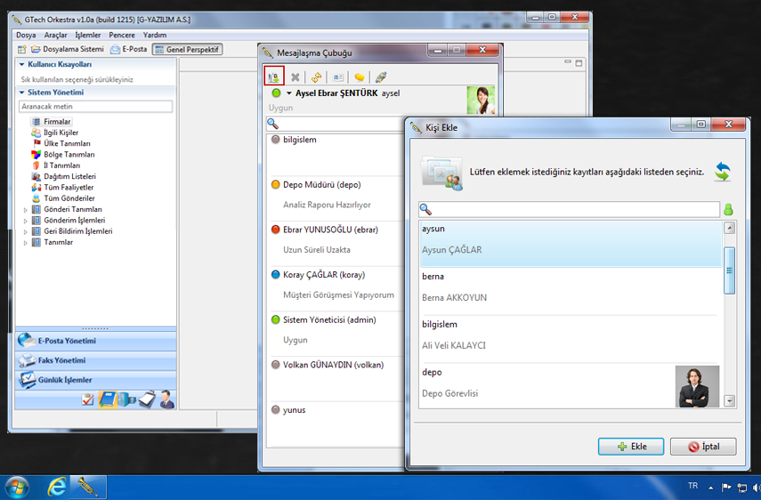The height and width of the screenshot is (500, 761).
Task: Expand the Gönderi Tanımları tree node
Action: tap(25, 209)
